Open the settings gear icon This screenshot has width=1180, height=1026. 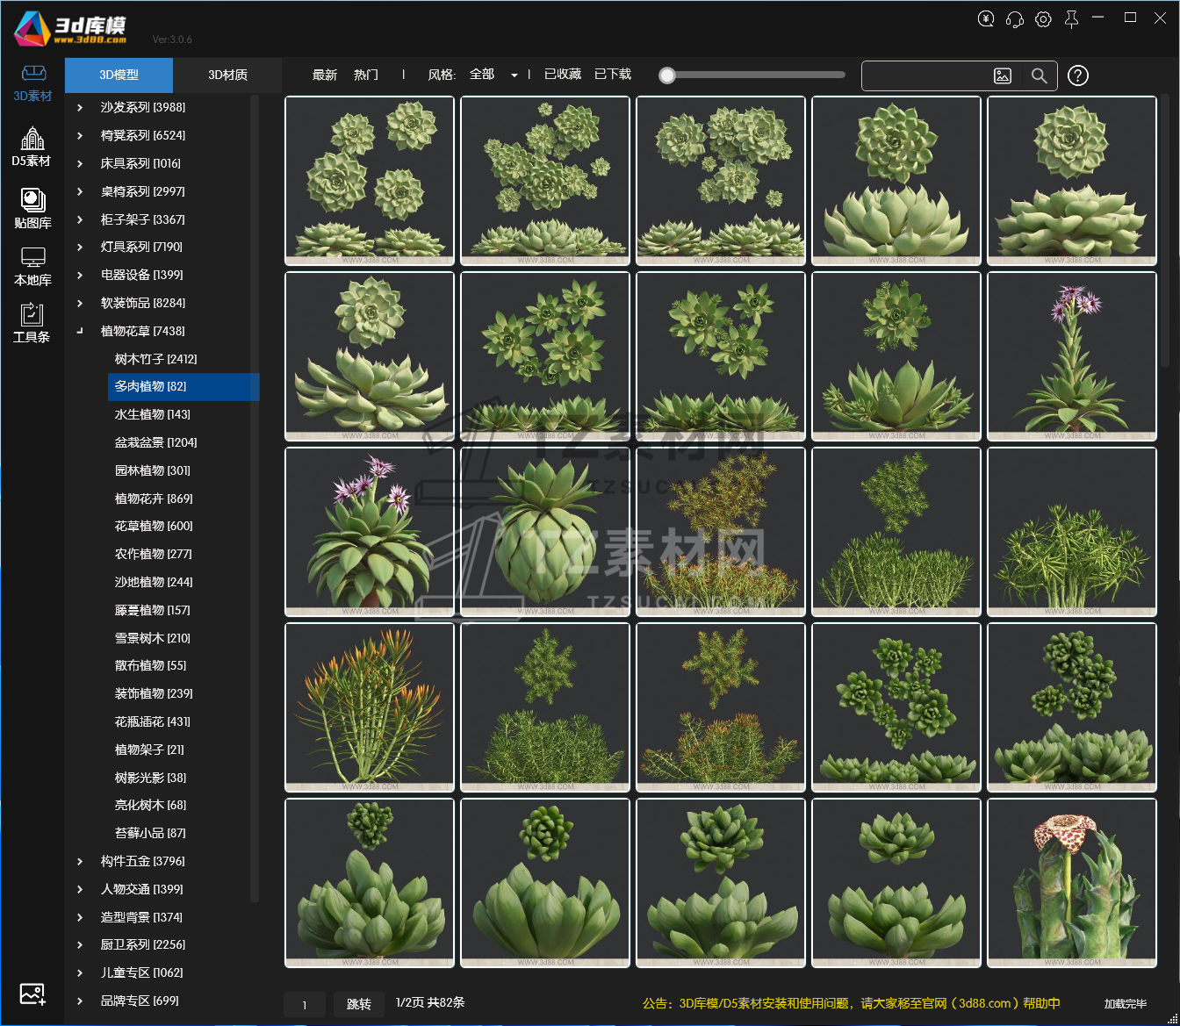coord(1043,18)
